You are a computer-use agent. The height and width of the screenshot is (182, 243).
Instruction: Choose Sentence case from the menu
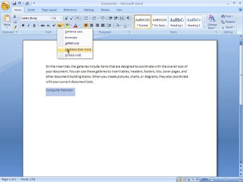pyautogui.click(x=75, y=32)
